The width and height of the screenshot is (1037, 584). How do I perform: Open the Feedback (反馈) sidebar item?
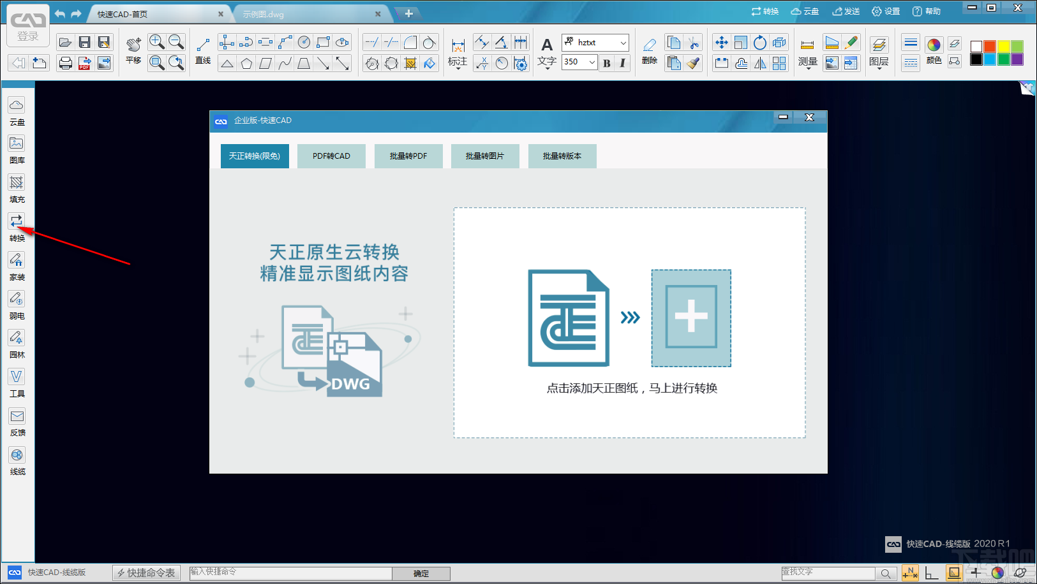tap(17, 422)
